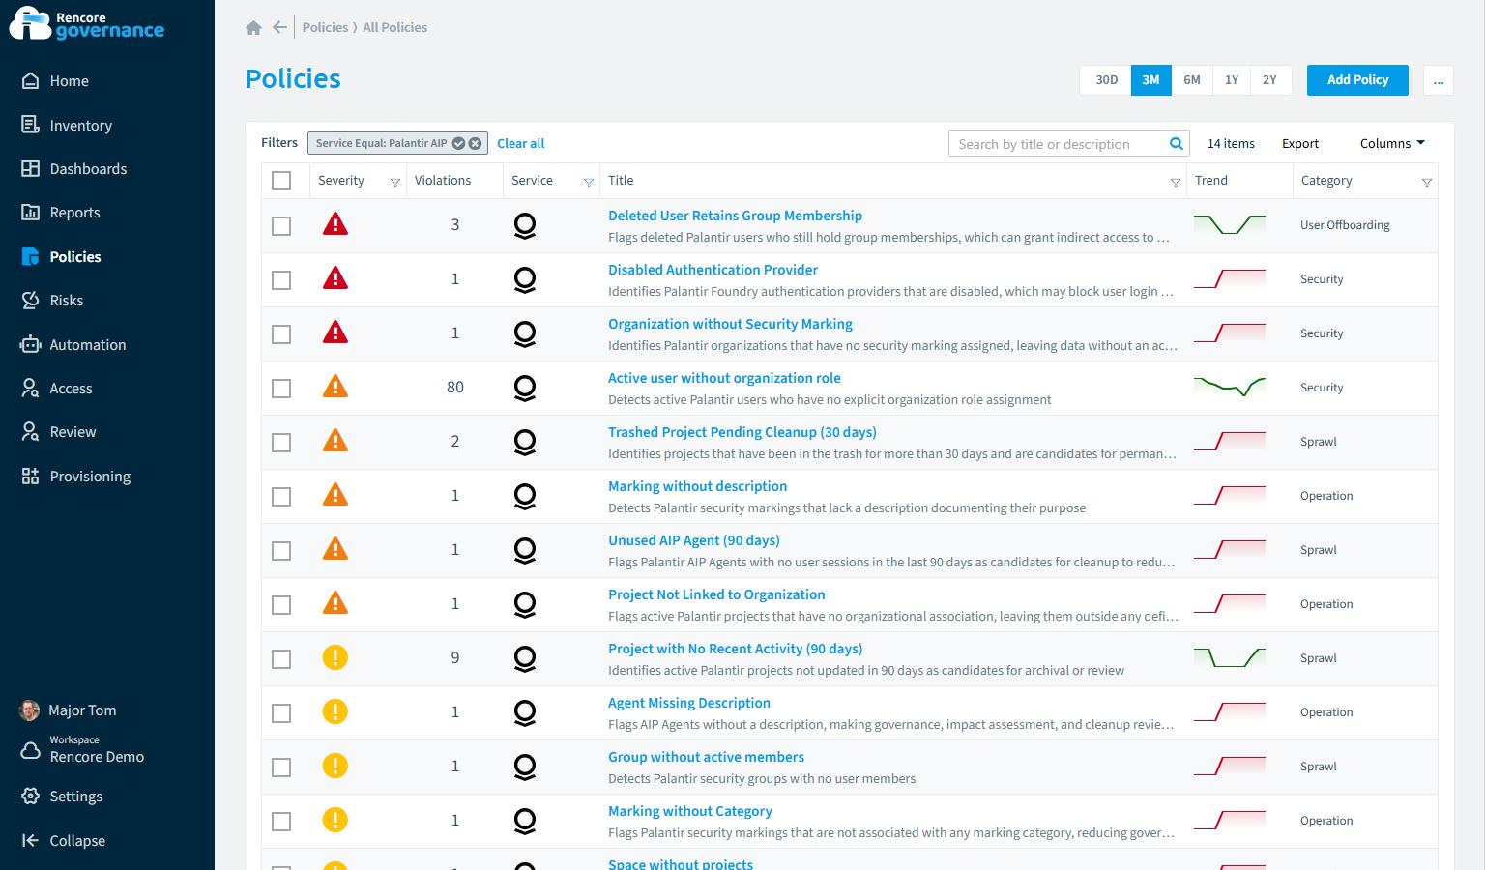Viewport: 1485px width, 870px height.
Task: Select the 1Y time range
Action: click(x=1232, y=80)
